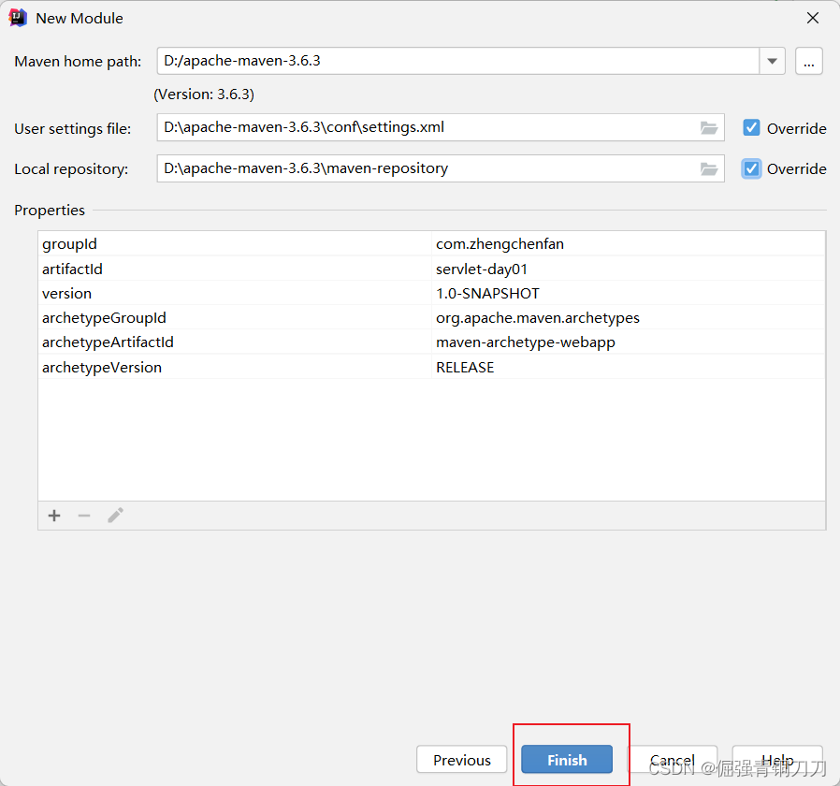This screenshot has width=840, height=786.
Task: Click the edit property pencil icon
Action: click(115, 516)
